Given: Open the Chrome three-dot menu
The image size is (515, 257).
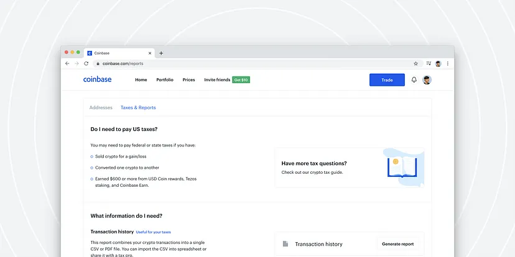Looking at the screenshot, I should [x=447, y=63].
